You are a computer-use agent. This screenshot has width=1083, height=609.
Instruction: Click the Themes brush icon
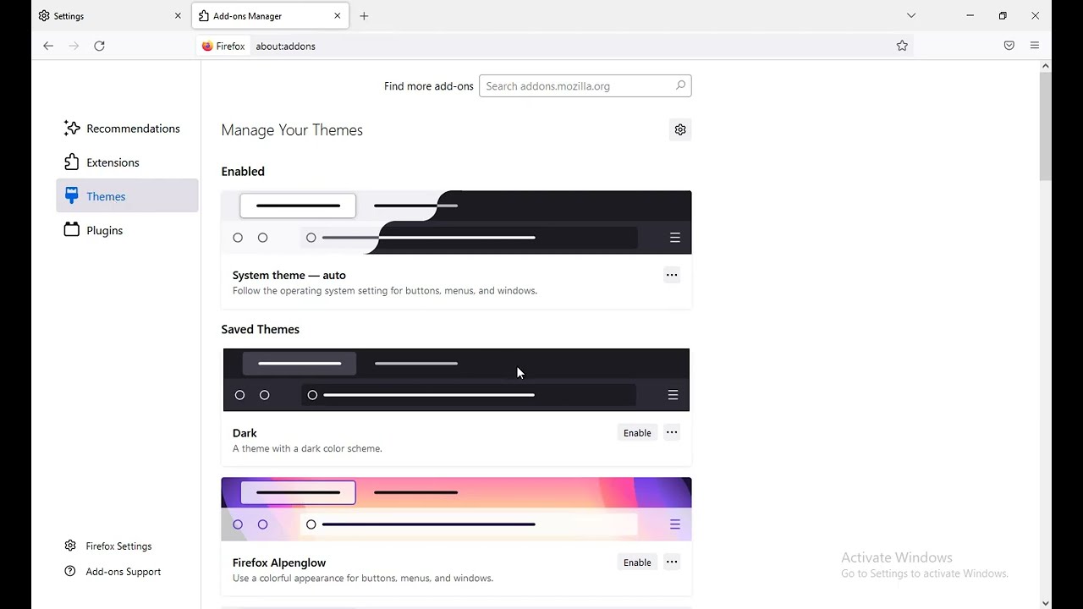(x=72, y=196)
